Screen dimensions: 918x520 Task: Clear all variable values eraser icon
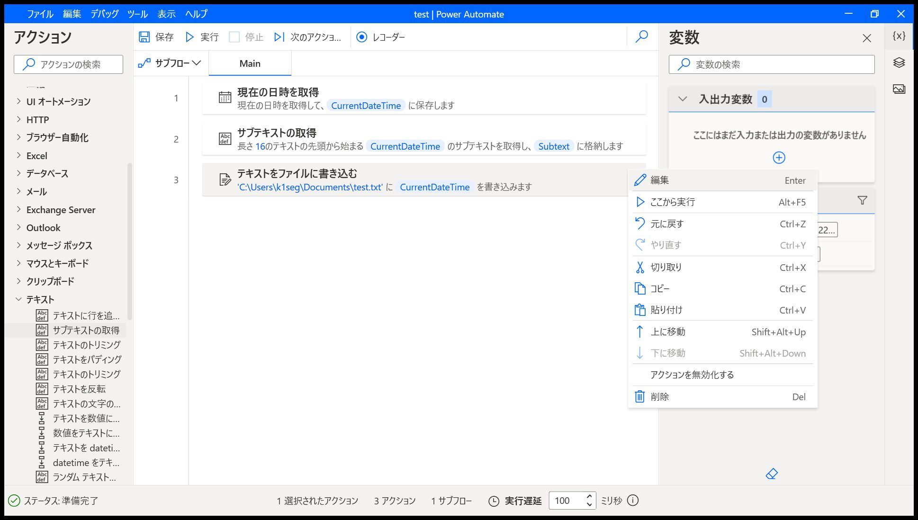772,474
